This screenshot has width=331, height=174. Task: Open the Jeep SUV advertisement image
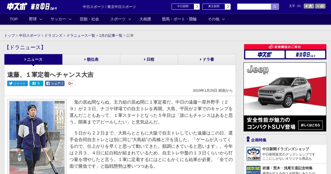point(285,97)
